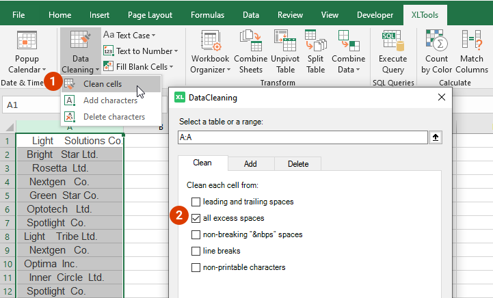Screen dimensions: 493x298
Task: Click the Match Columns icon
Action: (x=471, y=53)
